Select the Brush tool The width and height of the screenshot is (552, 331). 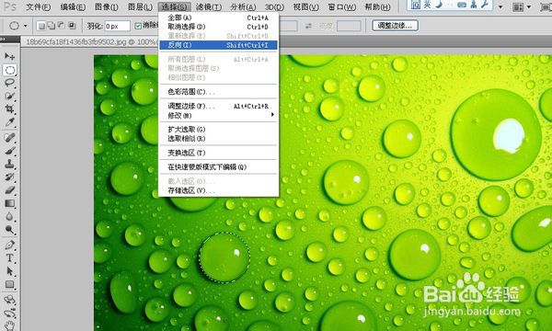(9, 151)
